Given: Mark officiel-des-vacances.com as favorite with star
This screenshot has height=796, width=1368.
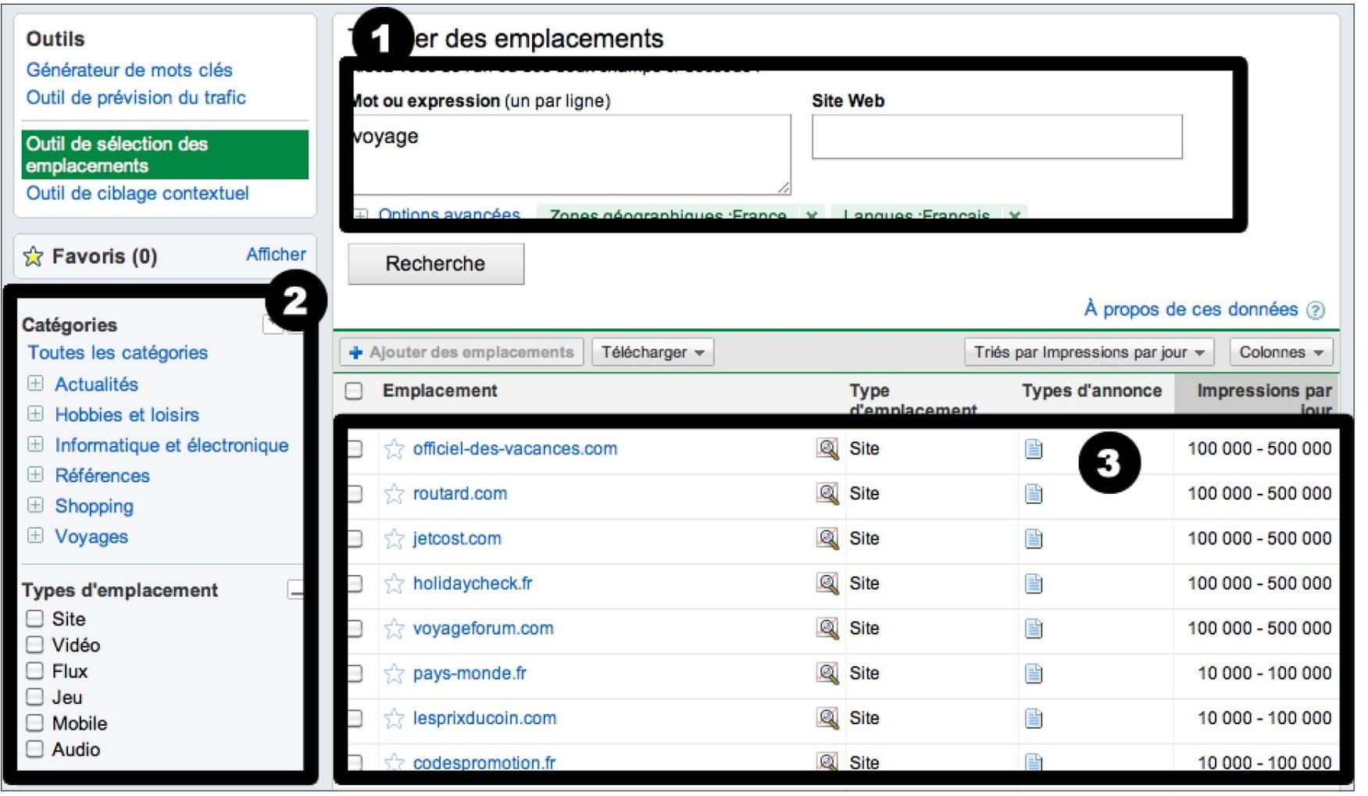Looking at the screenshot, I should [x=394, y=448].
